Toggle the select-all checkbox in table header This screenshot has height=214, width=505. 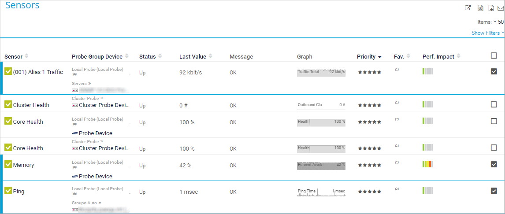pyautogui.click(x=494, y=55)
